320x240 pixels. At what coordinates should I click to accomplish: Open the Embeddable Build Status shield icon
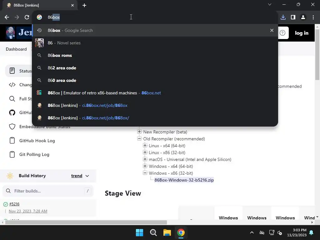click(x=12, y=127)
